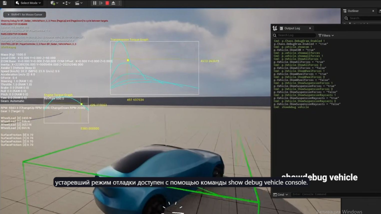Screen dimensions: 381x214
Task: Click the yellow marker on Transmission Torque Graph
Action: [x=128, y=60]
